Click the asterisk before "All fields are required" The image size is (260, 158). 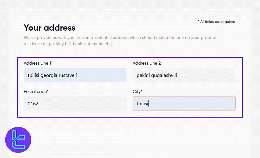(199, 21)
